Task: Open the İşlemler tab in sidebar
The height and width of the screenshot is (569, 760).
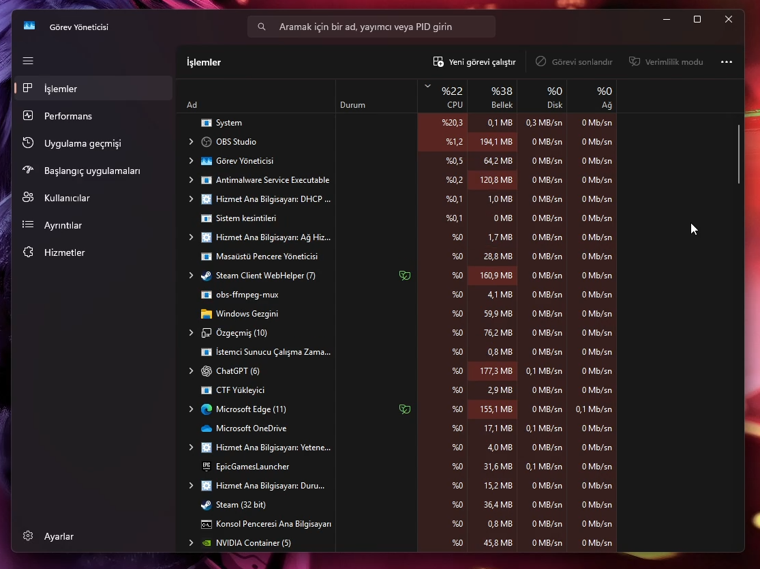Action: (93, 88)
